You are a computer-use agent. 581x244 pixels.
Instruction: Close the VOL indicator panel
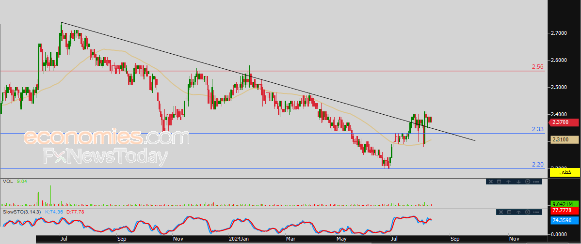(x=491, y=182)
